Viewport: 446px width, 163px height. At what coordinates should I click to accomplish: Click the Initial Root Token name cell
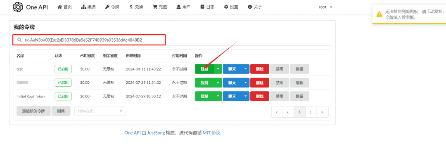coord(31,97)
